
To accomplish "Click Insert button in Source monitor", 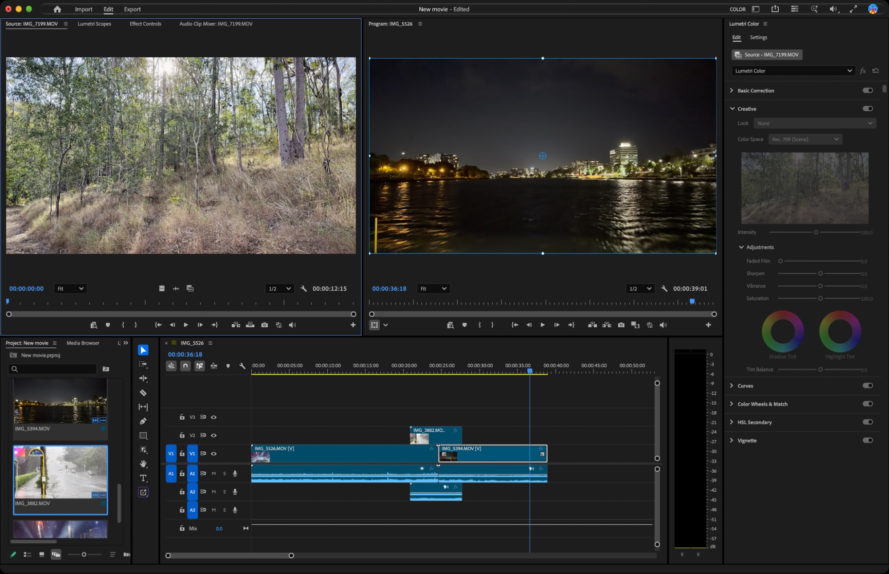I will click(x=236, y=325).
